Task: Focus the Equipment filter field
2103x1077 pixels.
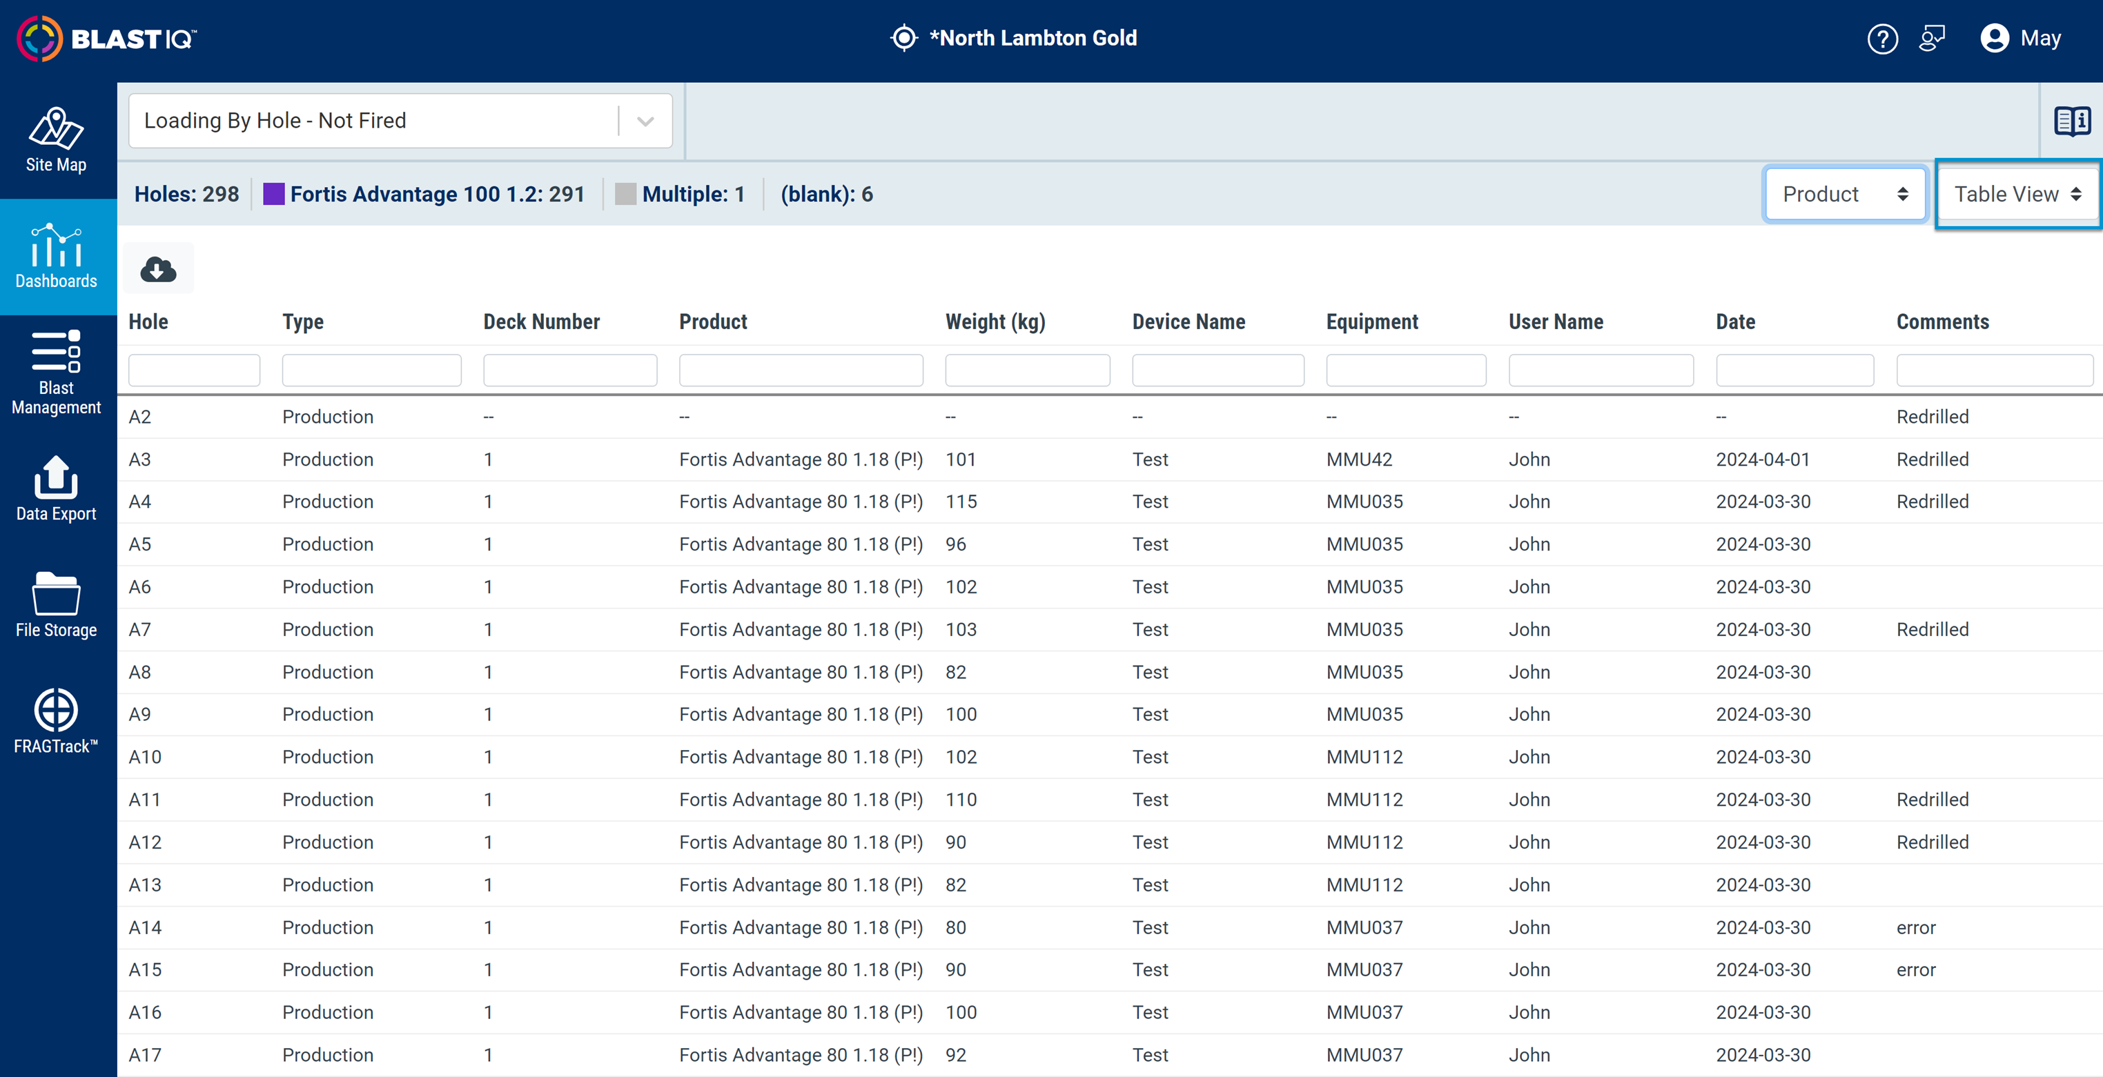Action: click(x=1406, y=370)
